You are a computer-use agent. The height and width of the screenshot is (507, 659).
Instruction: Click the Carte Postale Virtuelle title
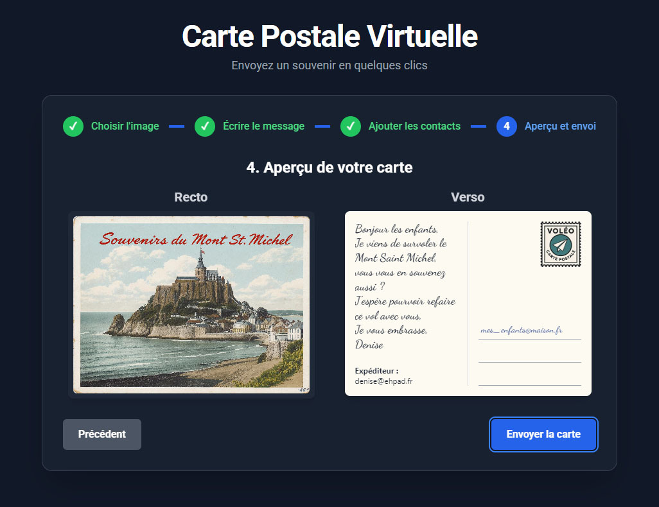click(329, 36)
